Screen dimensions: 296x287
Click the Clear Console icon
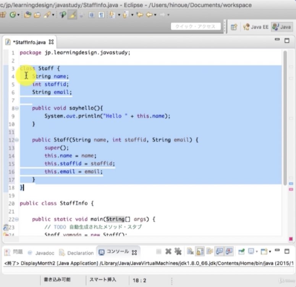190,251
